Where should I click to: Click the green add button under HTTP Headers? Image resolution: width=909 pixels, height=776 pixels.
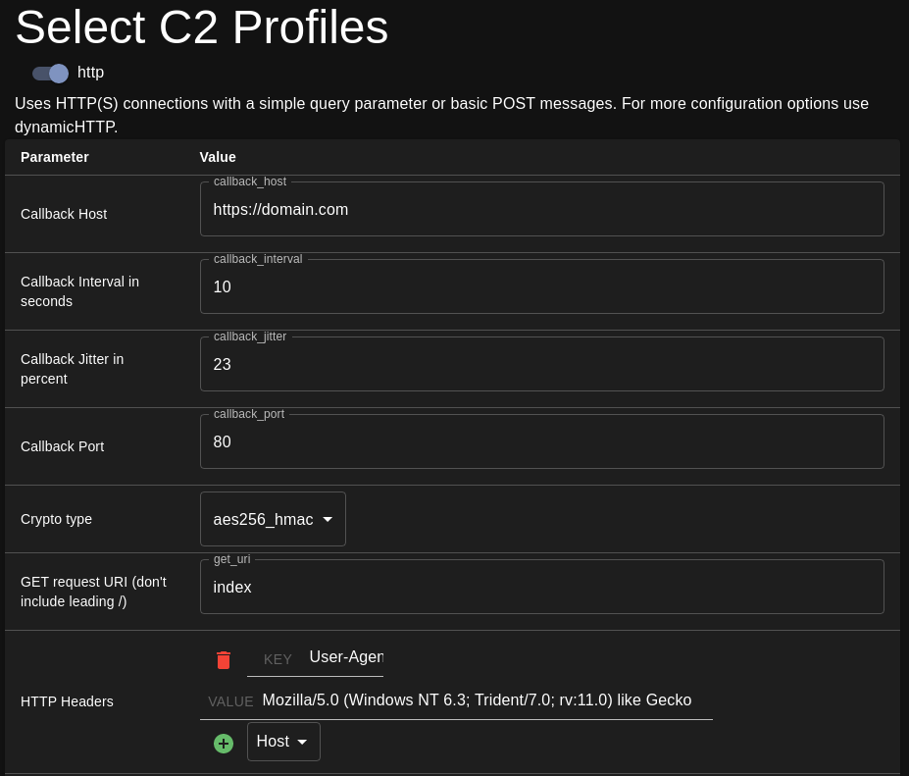click(224, 744)
